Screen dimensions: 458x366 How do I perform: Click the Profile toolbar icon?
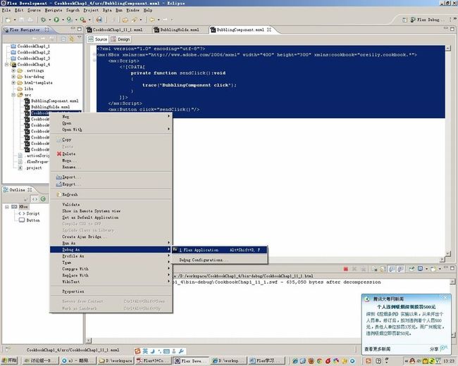click(69, 20)
